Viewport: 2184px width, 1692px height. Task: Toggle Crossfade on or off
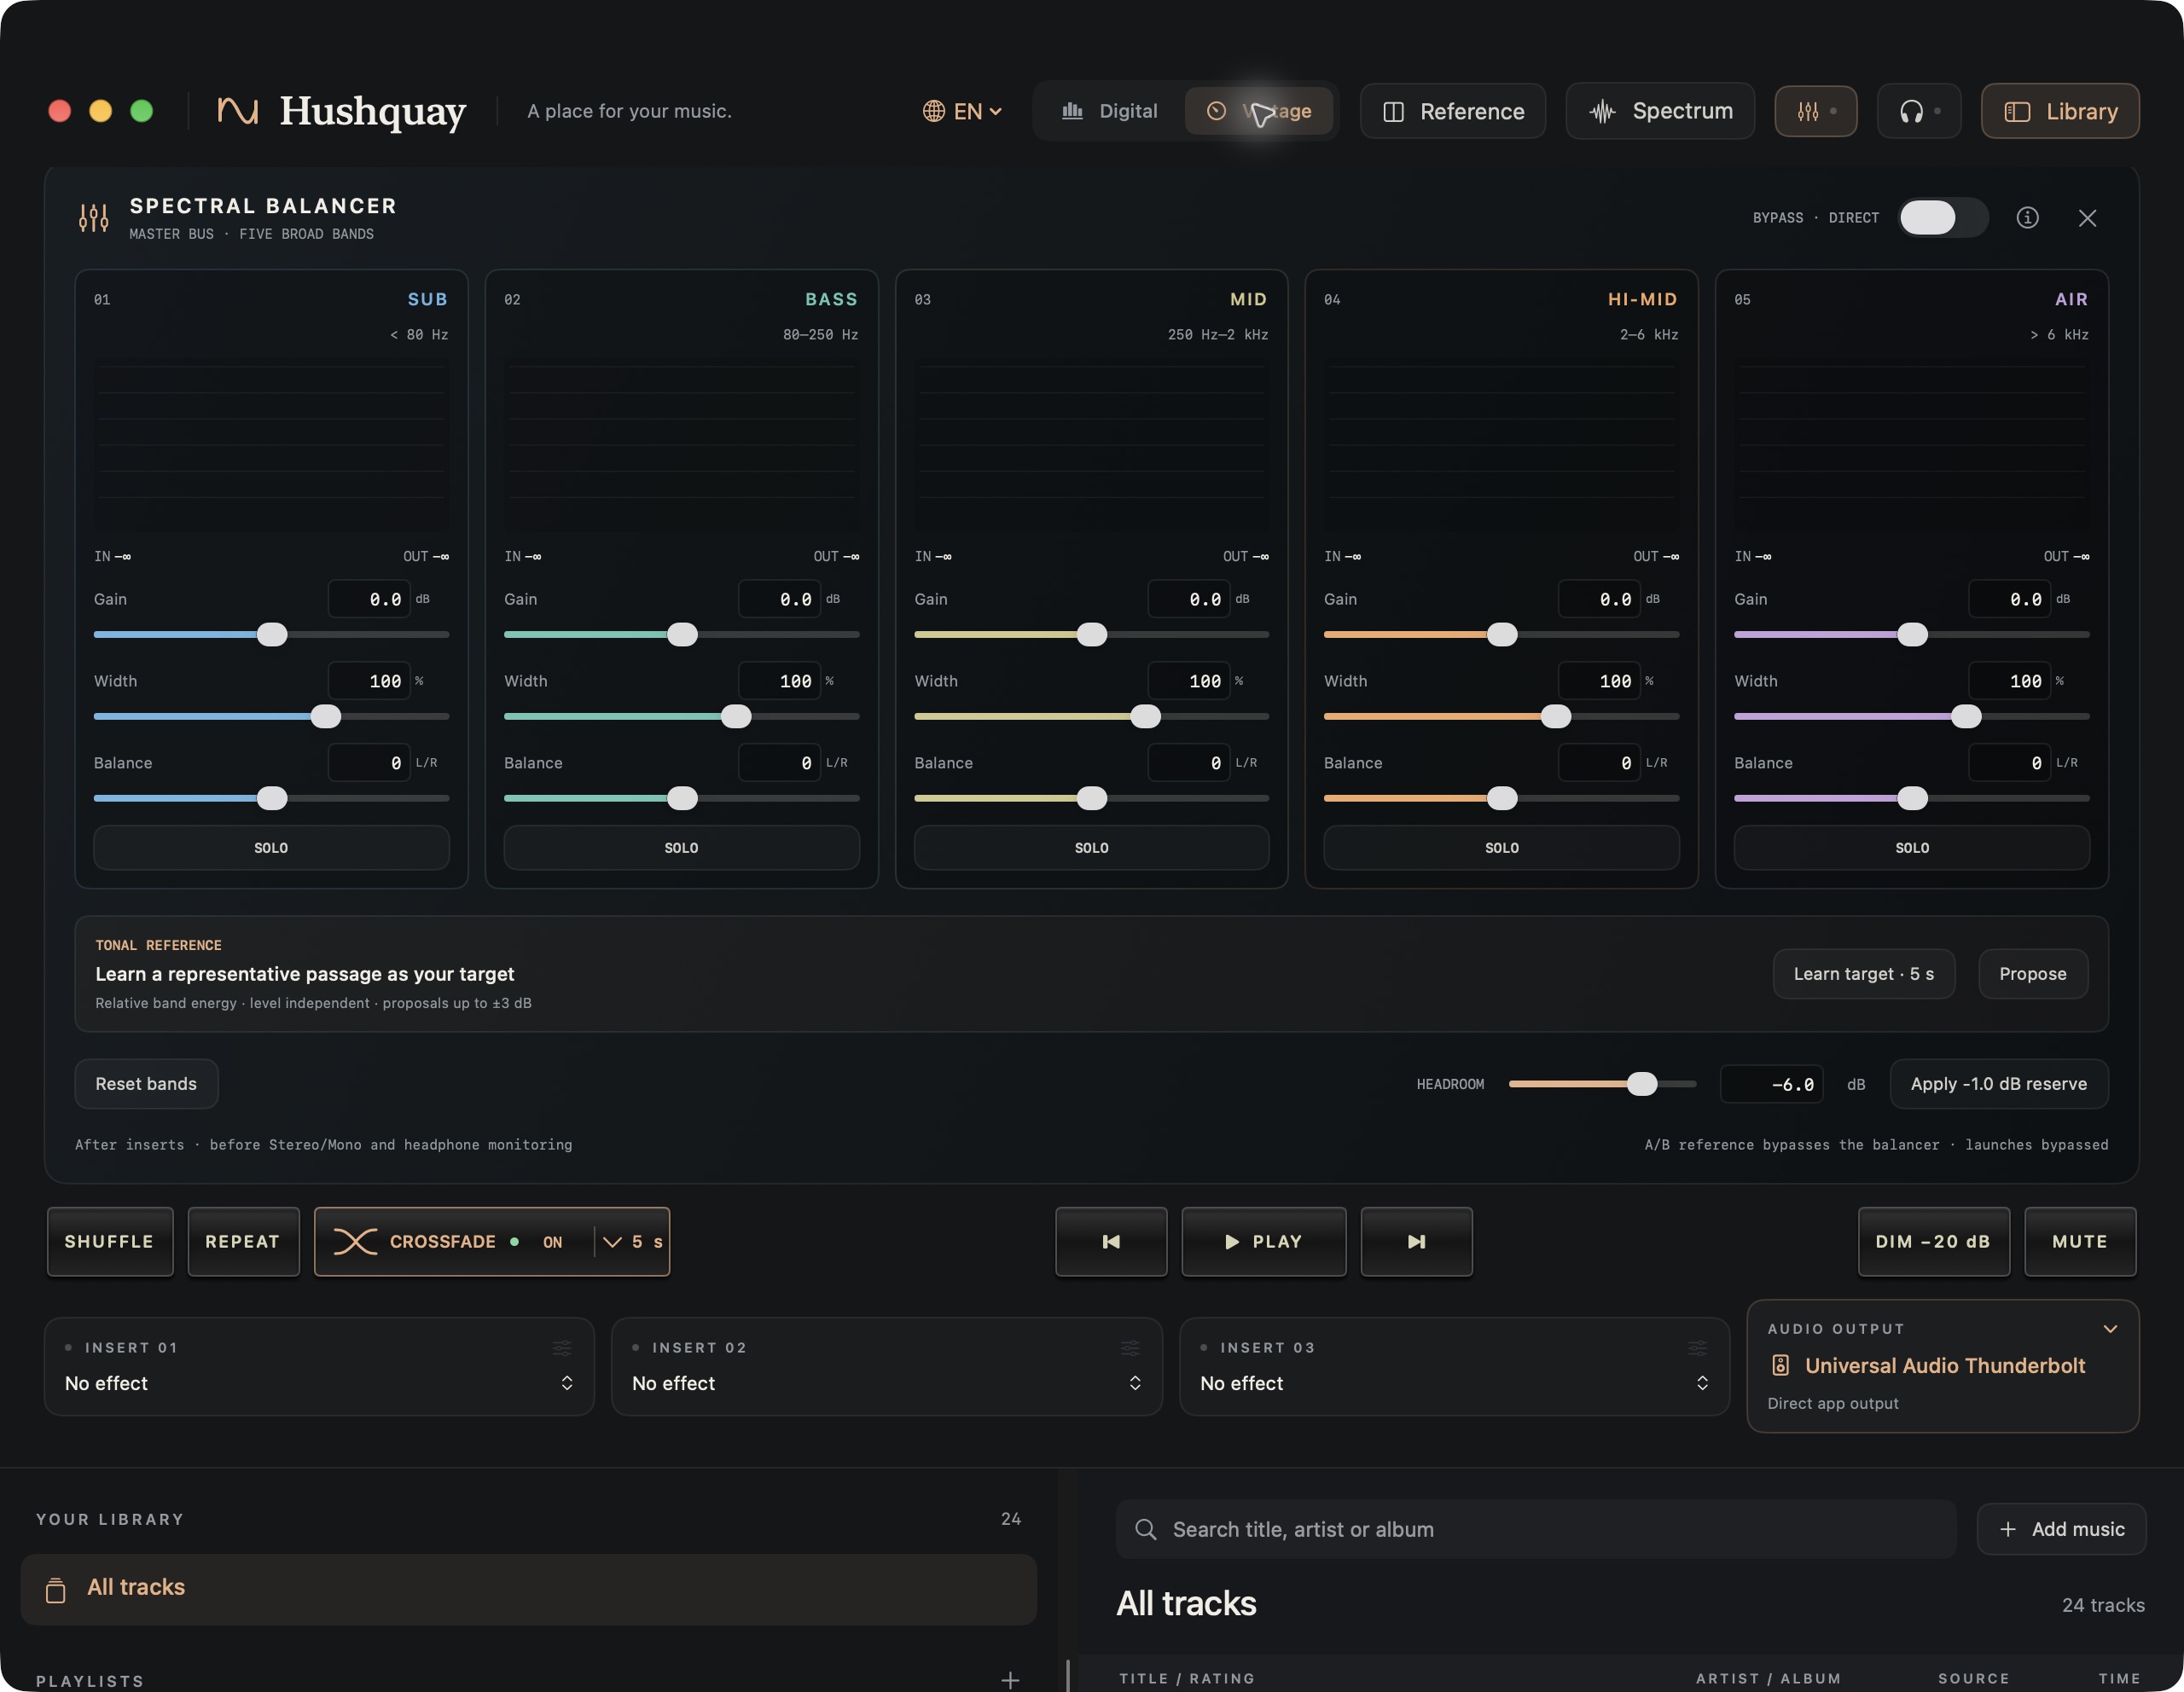(x=452, y=1241)
